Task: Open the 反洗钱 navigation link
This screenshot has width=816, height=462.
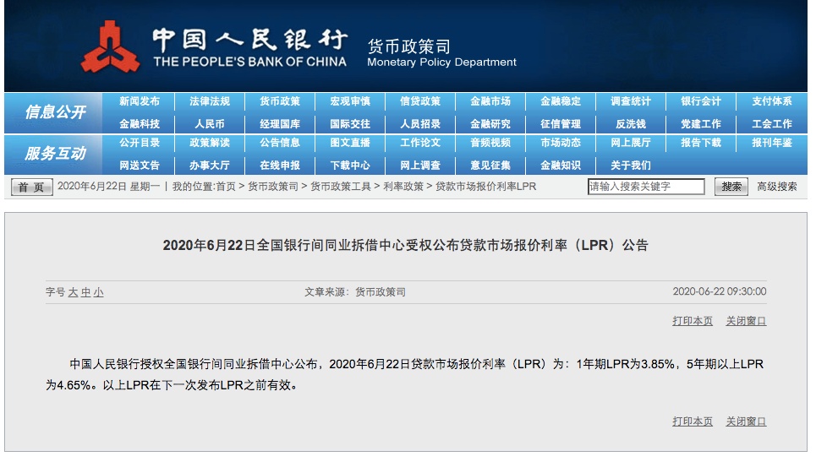Action: pos(631,124)
